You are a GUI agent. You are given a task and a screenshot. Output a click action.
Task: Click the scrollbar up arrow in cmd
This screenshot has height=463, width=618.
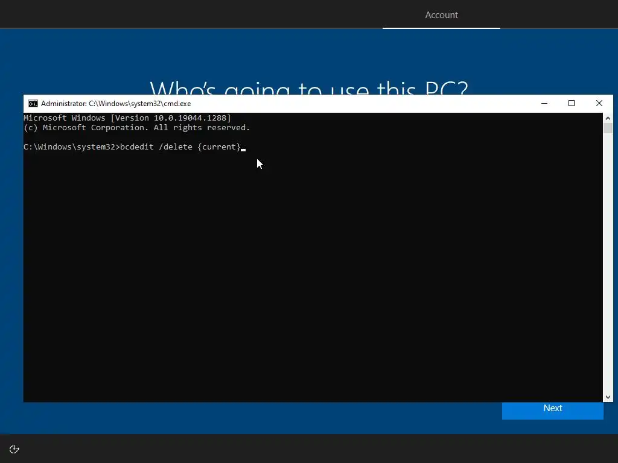[x=608, y=118]
